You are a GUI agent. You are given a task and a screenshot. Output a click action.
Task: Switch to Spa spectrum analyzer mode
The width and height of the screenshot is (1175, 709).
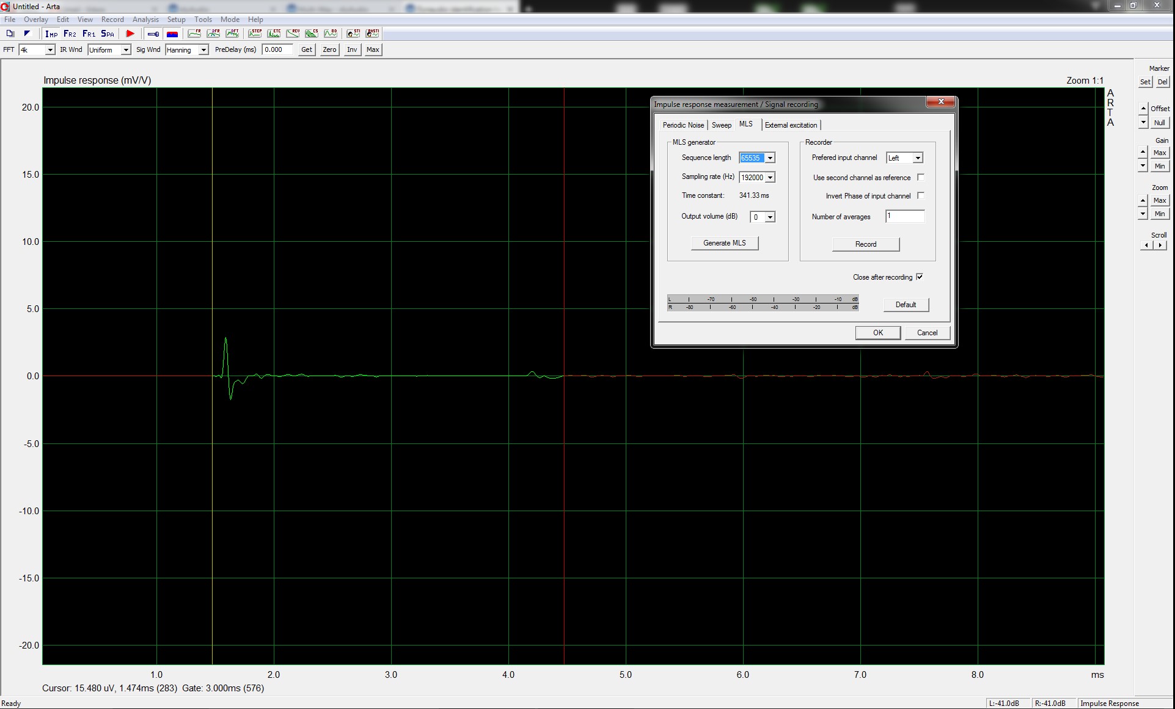pos(108,34)
